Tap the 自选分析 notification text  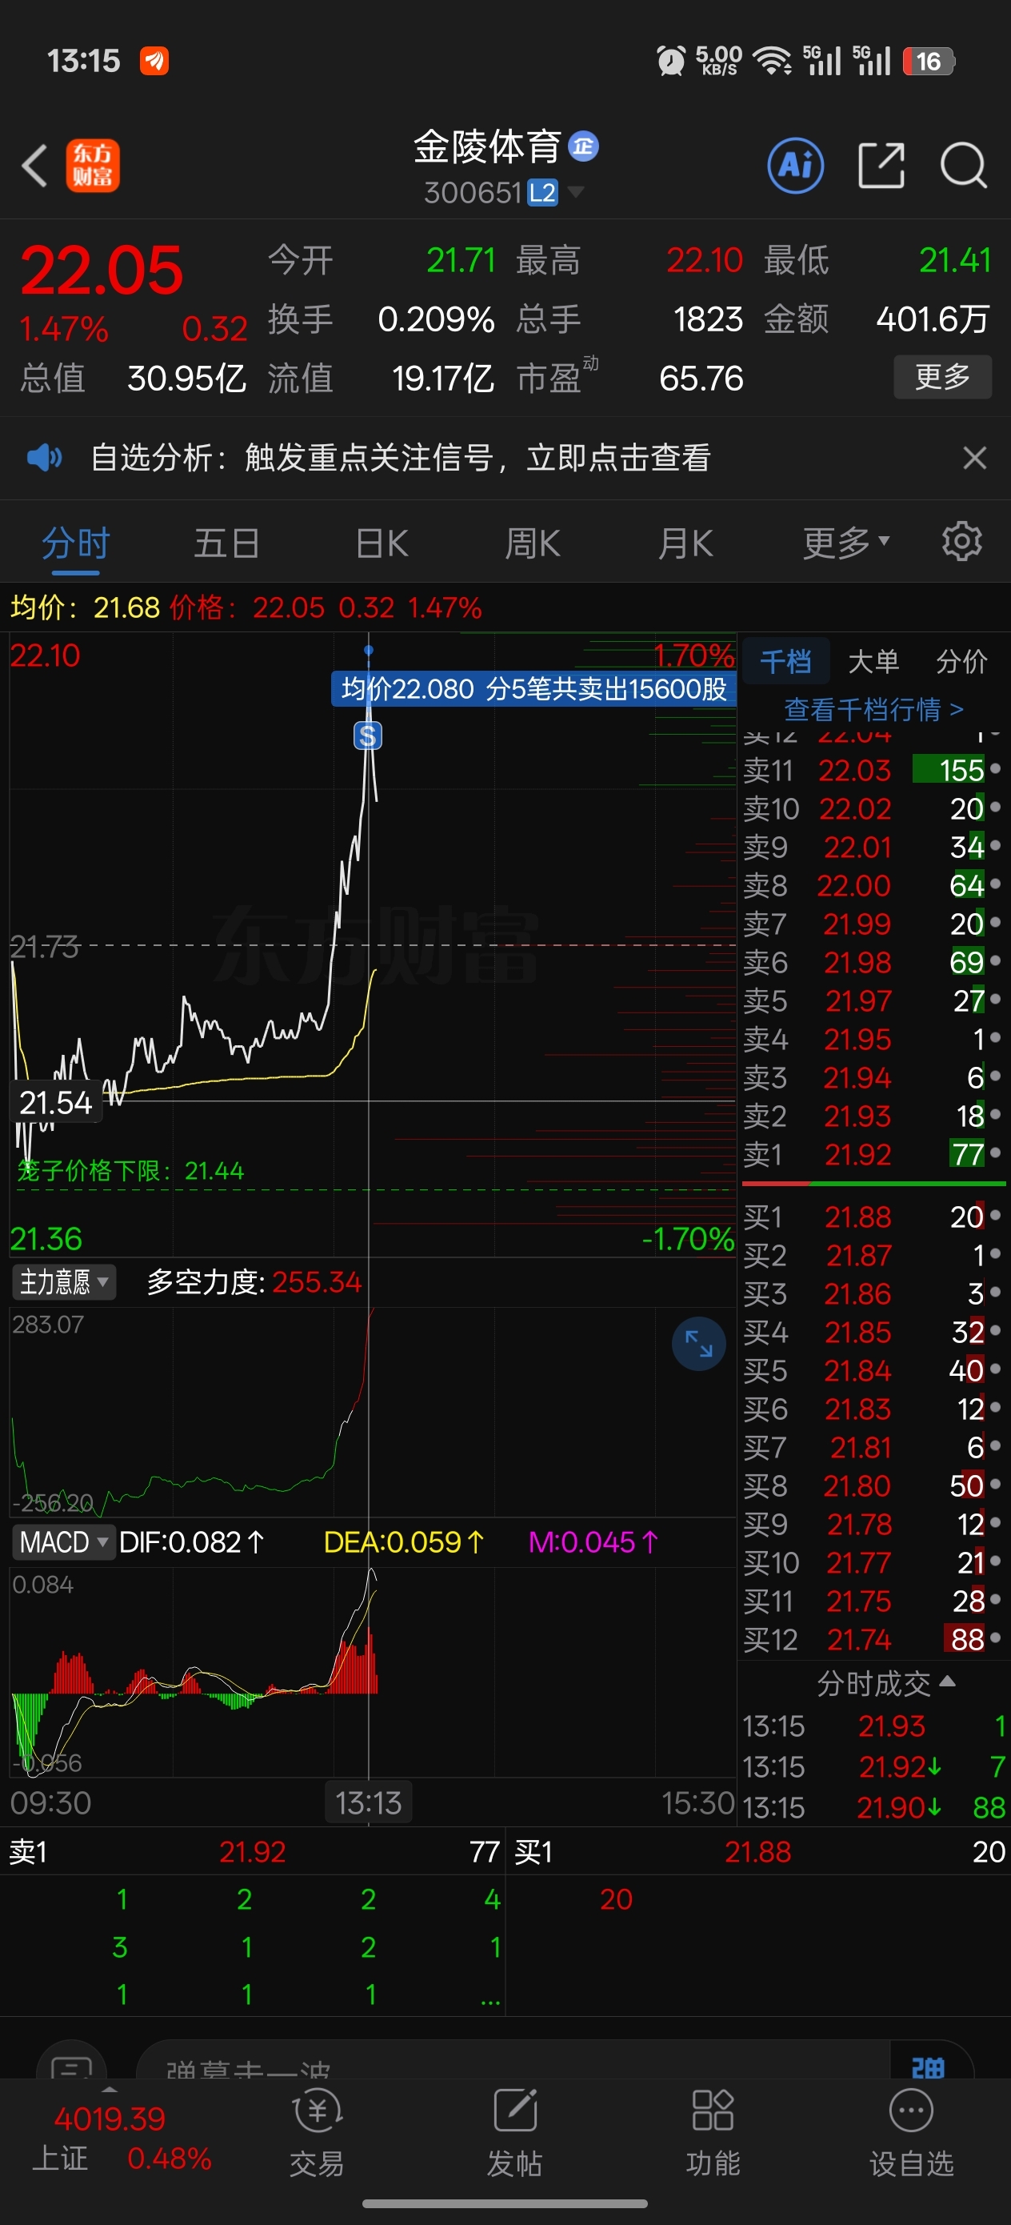tap(401, 457)
